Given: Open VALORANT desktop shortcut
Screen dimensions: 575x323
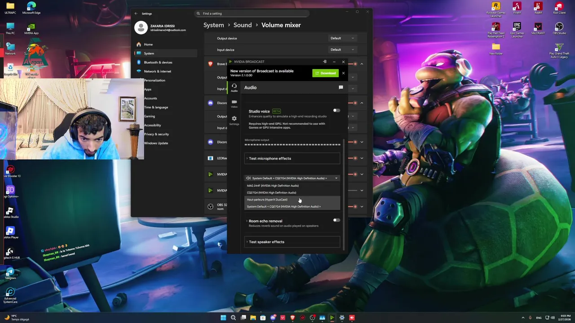Looking at the screenshot, I should point(538,29).
